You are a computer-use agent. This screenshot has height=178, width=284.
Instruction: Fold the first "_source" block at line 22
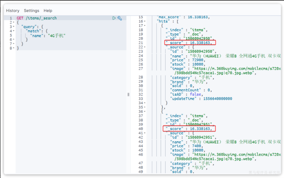pos(145,47)
